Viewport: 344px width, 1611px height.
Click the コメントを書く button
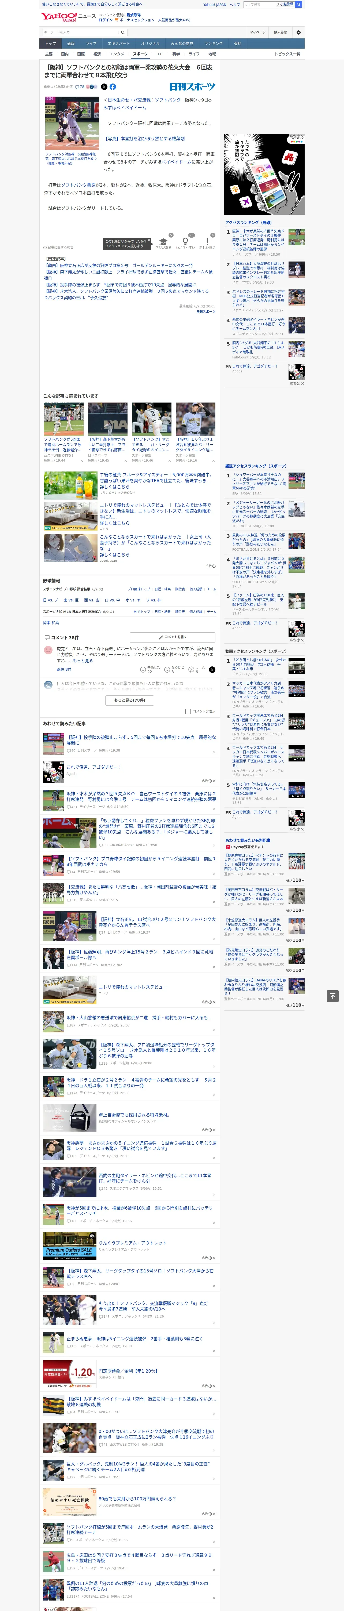coord(173,637)
